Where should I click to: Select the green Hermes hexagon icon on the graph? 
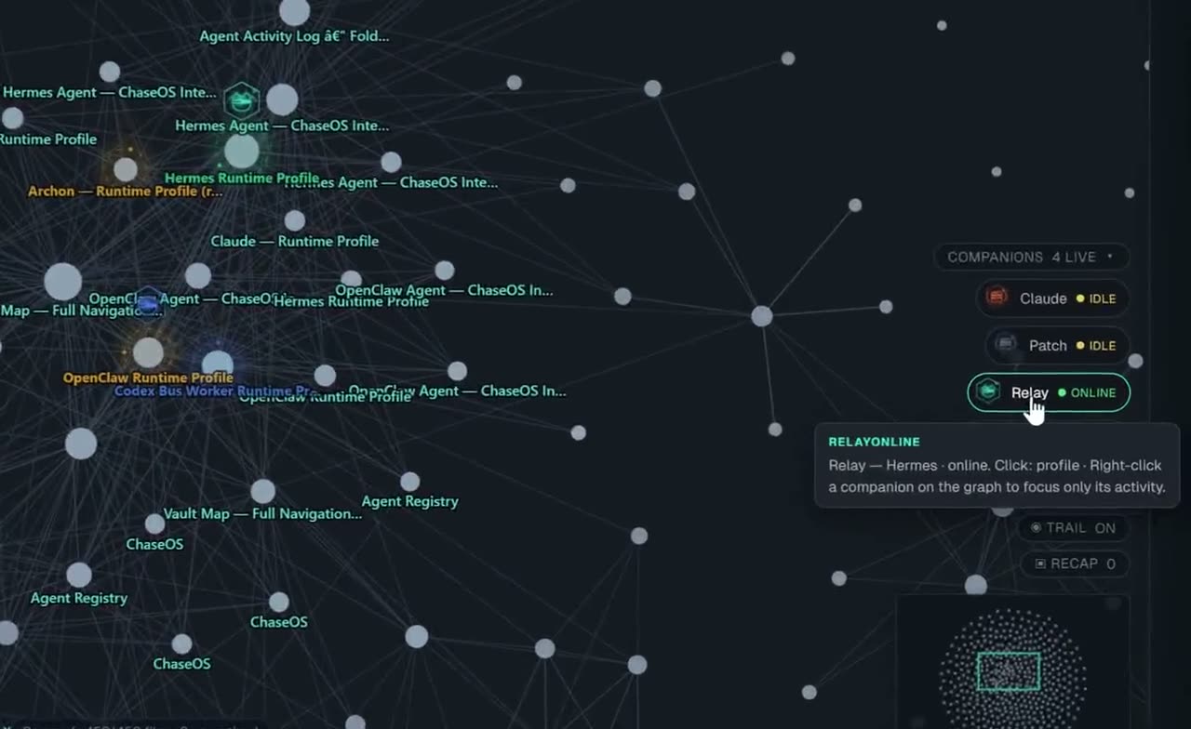tap(241, 99)
